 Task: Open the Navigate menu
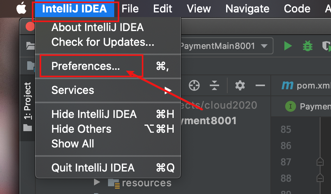(247, 9)
